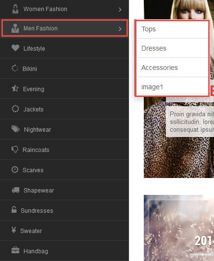Expand Men Fashion chevron arrow

(x=120, y=29)
